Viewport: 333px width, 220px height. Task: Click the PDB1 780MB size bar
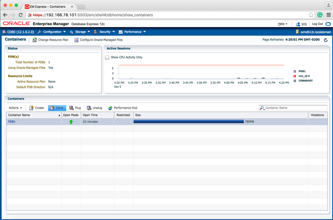pyautogui.click(x=189, y=121)
